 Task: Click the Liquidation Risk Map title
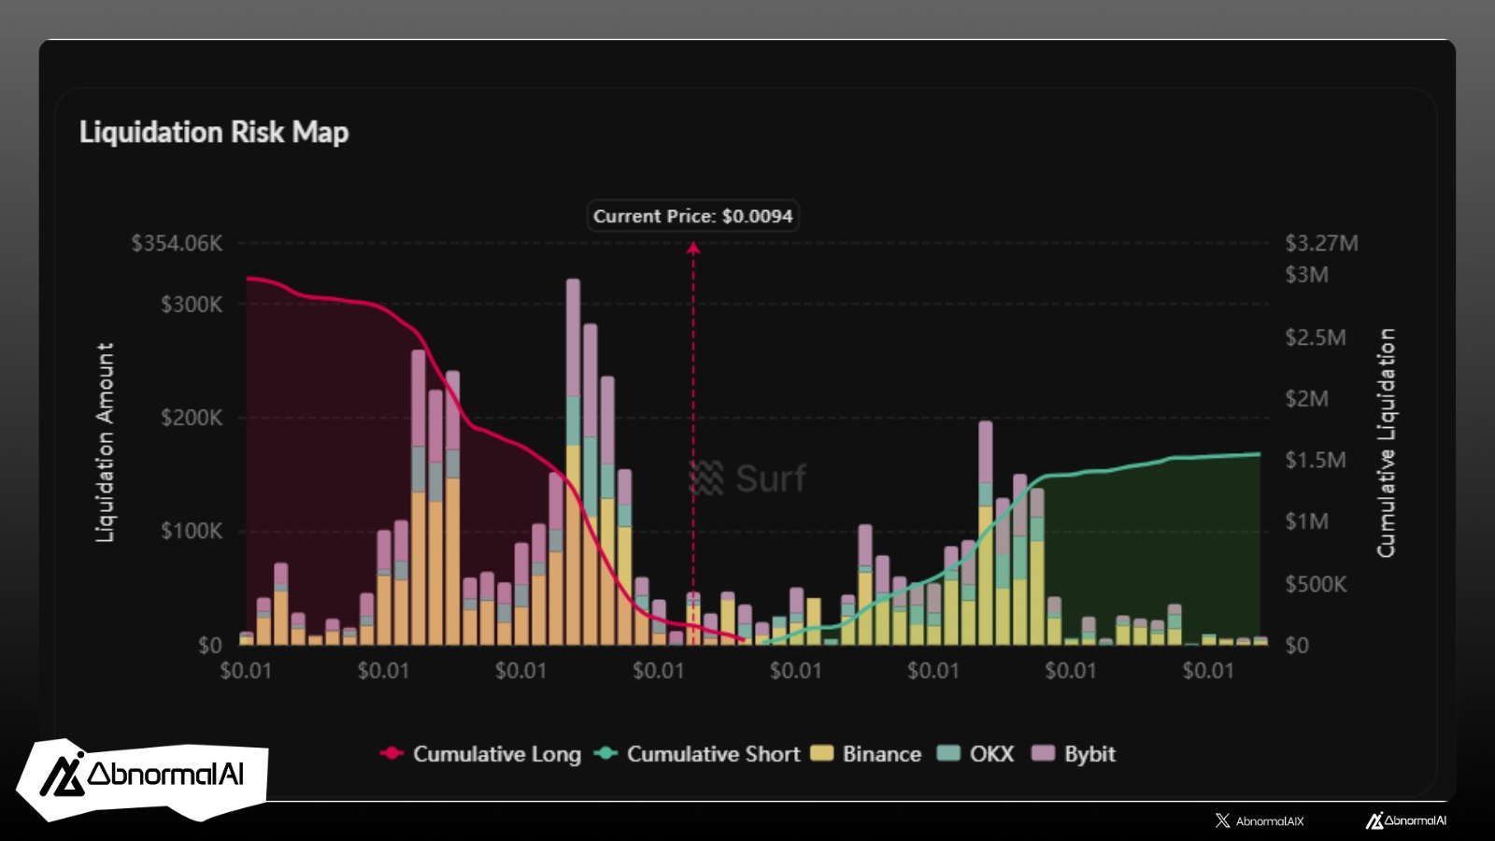(x=214, y=132)
